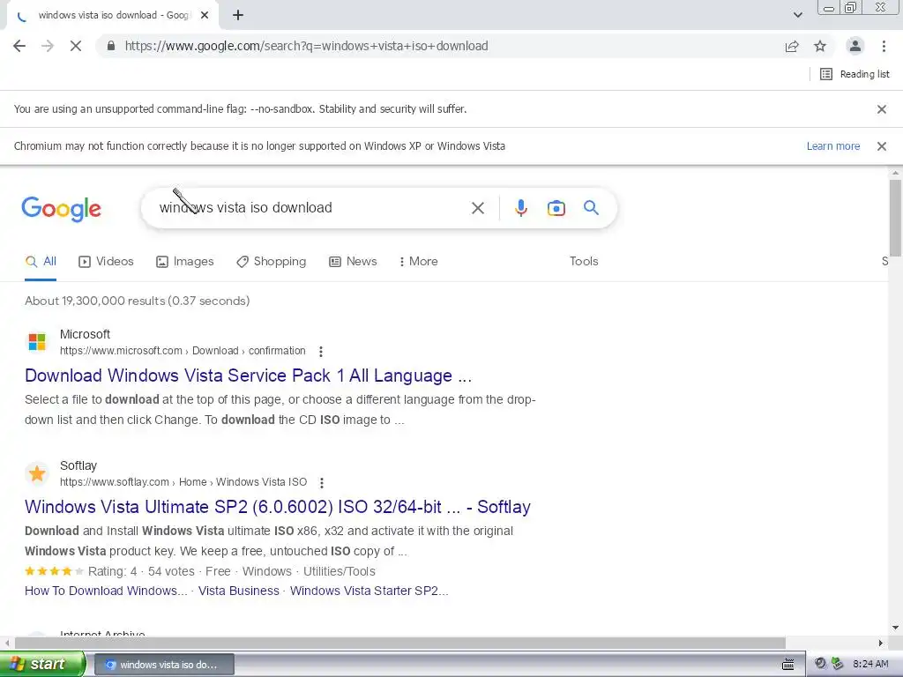Open 'Windows Vista Starter SP2...' sitelink
Screen dimensions: 903x677
[x=369, y=591]
